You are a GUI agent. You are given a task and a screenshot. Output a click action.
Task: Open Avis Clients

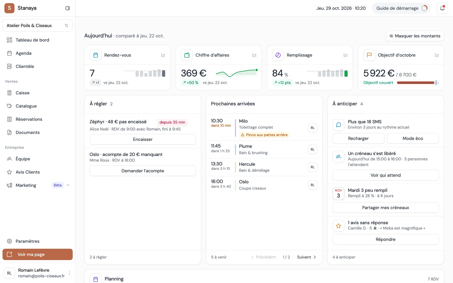[x=38, y=172]
